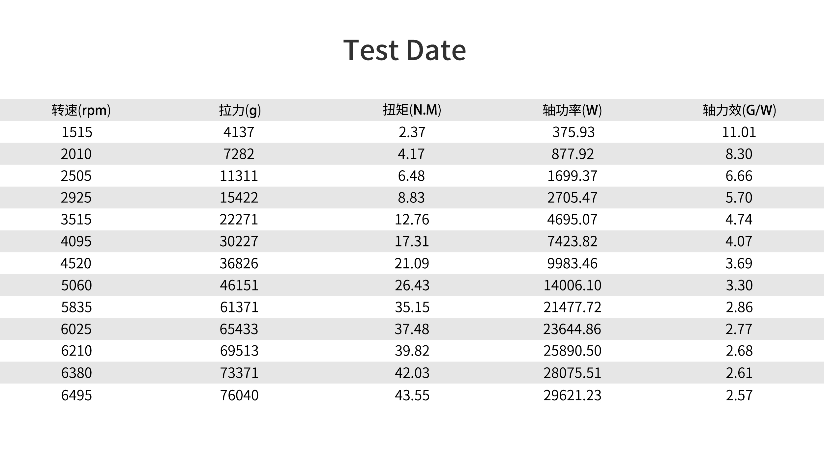Click shaft power value 21477.72
This screenshot has width=824, height=455.
coord(572,307)
